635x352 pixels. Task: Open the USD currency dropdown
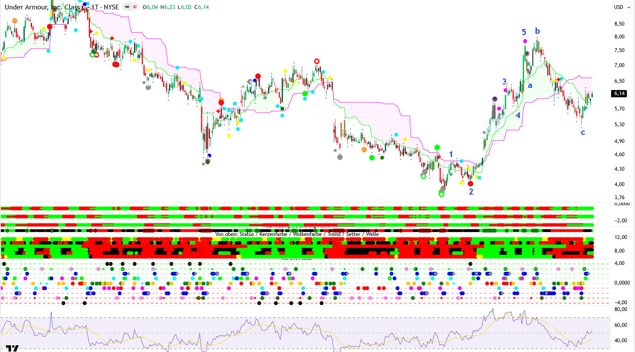pos(621,7)
